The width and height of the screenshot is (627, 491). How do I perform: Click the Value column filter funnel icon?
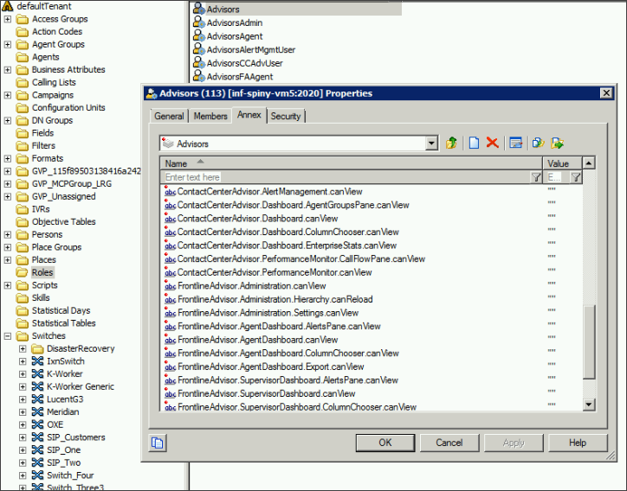(575, 177)
